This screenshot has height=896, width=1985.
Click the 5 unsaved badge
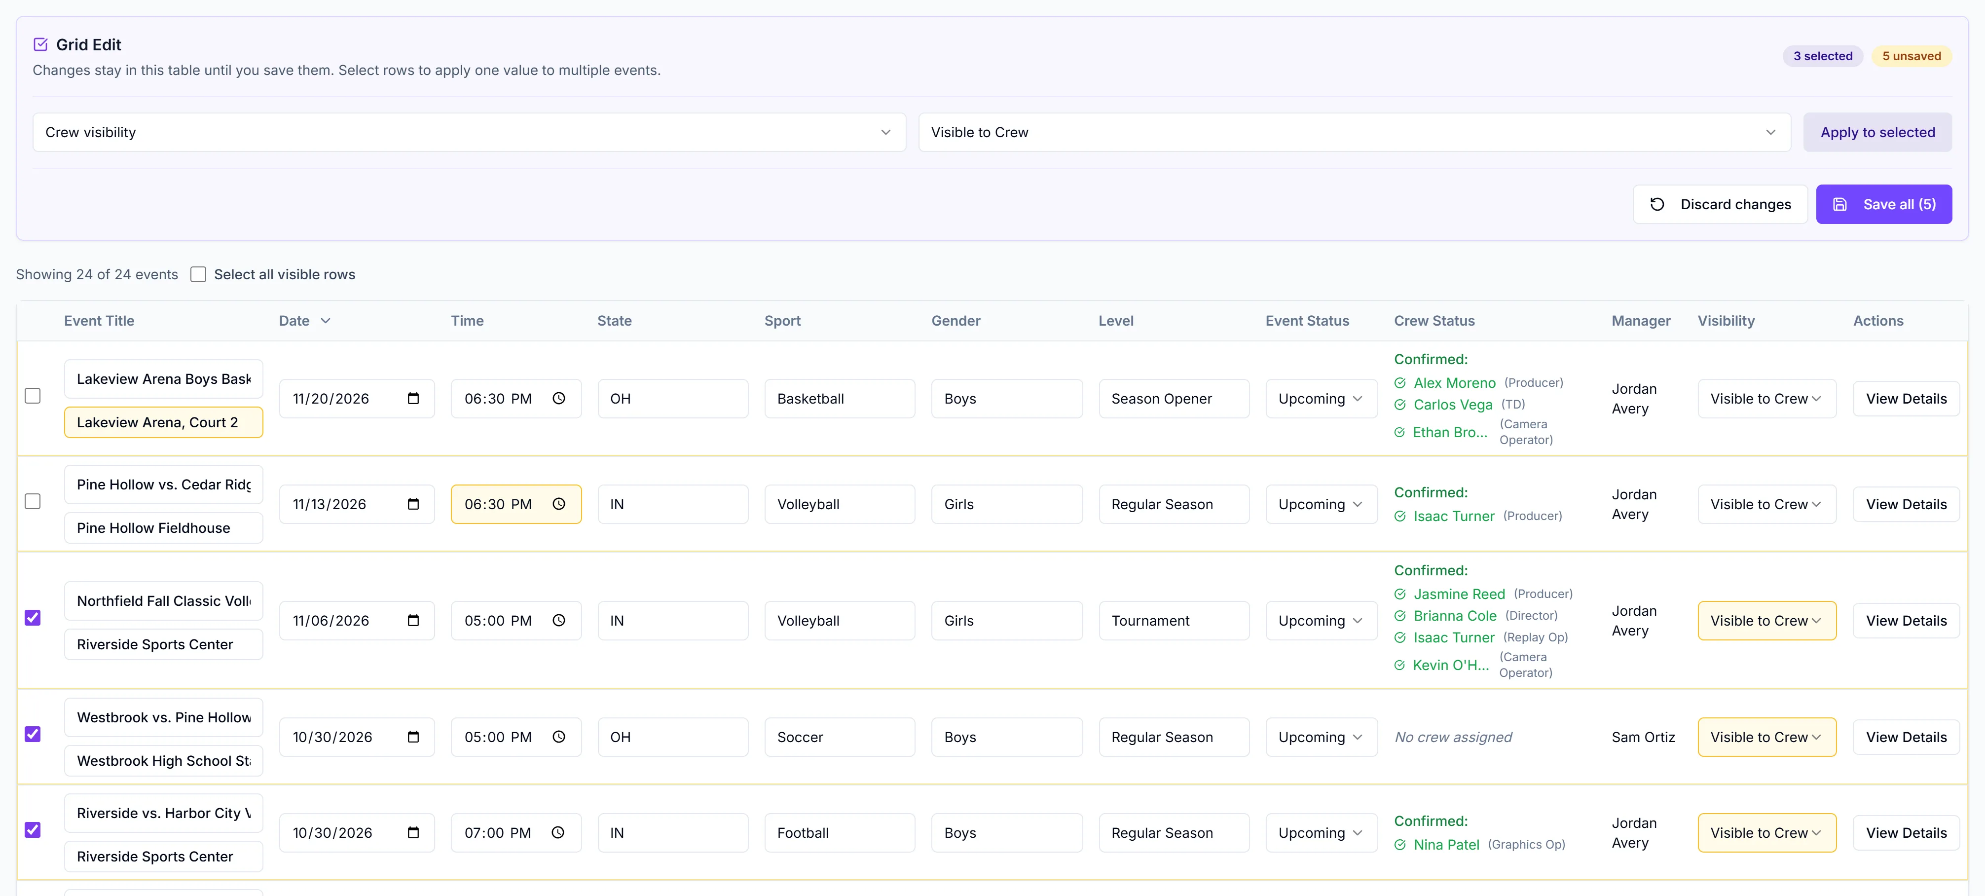(x=1911, y=55)
